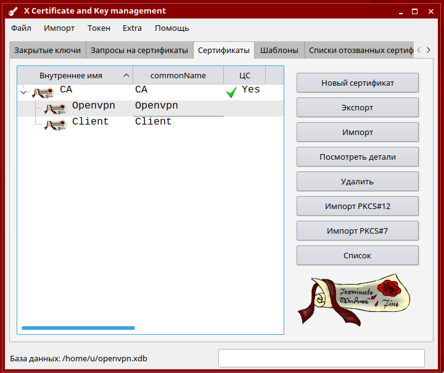Click the CA certificate icon

[x=43, y=92]
